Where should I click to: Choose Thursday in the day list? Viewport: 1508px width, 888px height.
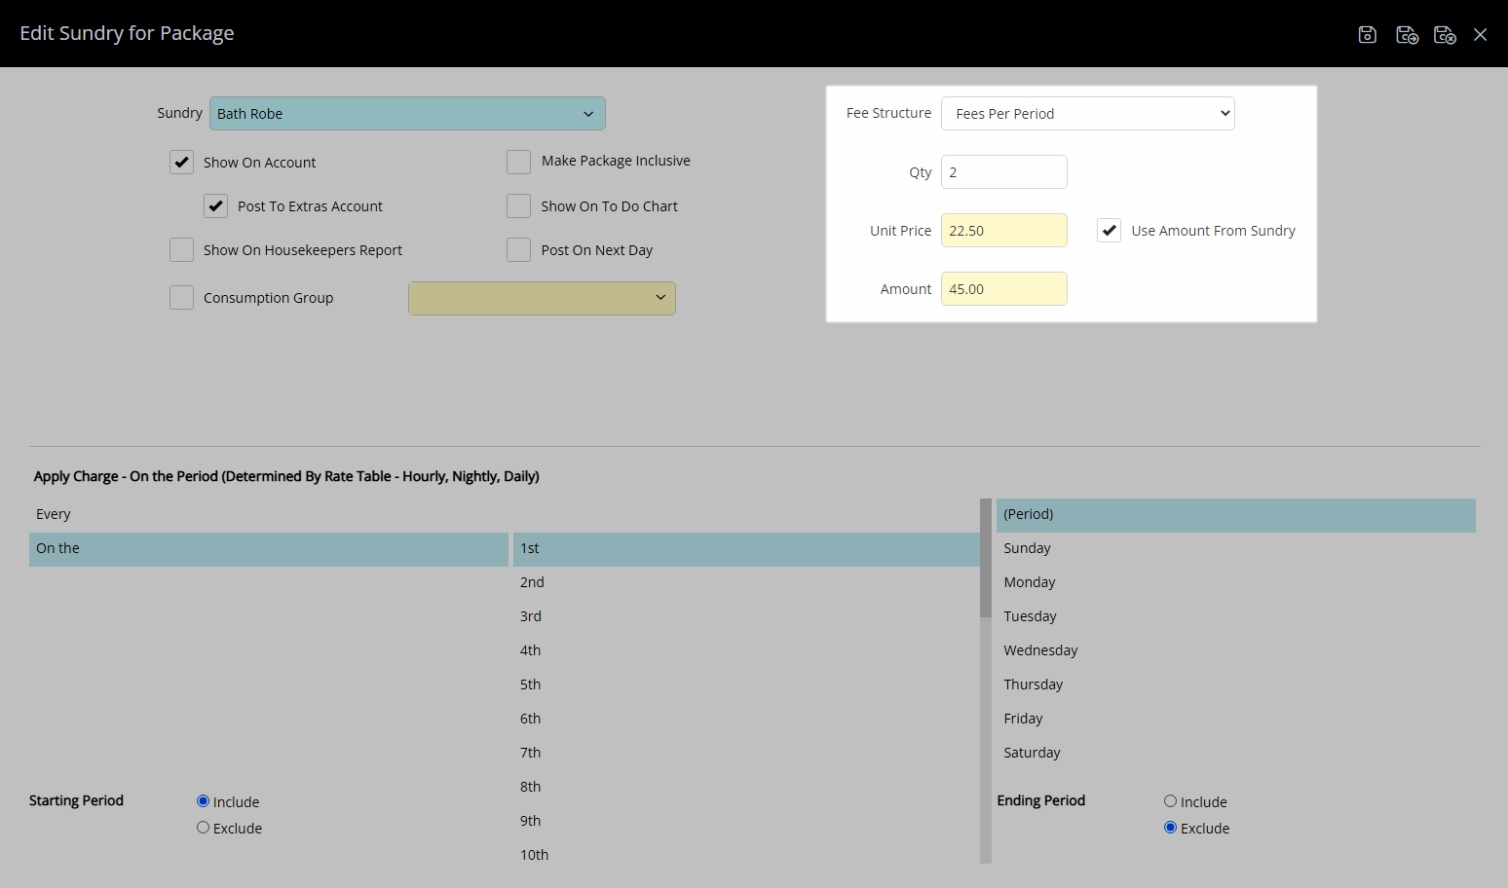click(x=1235, y=684)
